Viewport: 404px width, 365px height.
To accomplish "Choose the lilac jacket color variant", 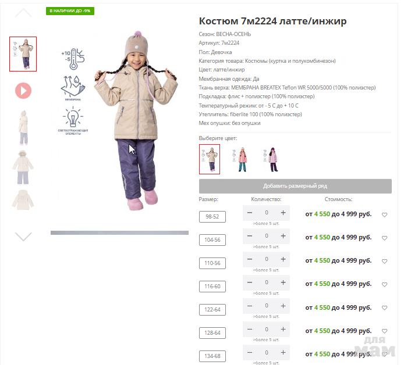I will click(271, 159).
